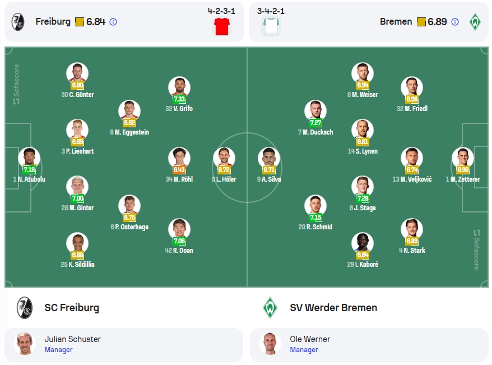492x365 pixels.
Task: Click SV Werder Bremen logo beside team name
Action: 270,308
